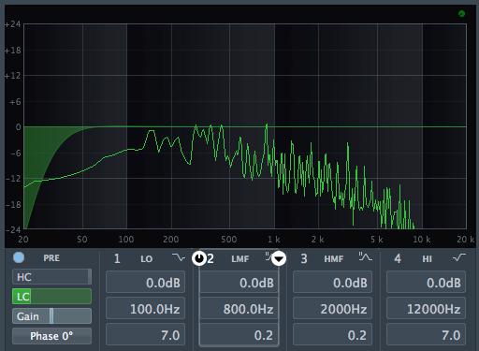Open band 2 filter type dropdown arrow
The image size is (479, 351).
(x=279, y=258)
